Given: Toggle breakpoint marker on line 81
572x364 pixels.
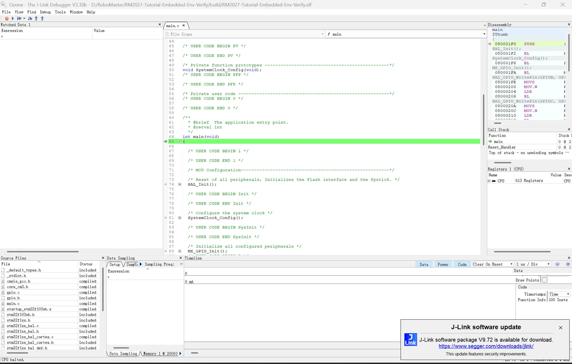Looking at the screenshot, I should 166,218.
